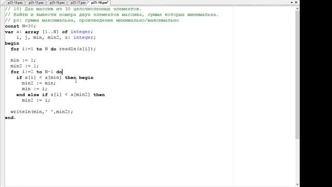This screenshot has height=187, width=332.
Task: Click the 'end else if a[i] < a[min2] then' line
Action: click(x=61, y=95)
